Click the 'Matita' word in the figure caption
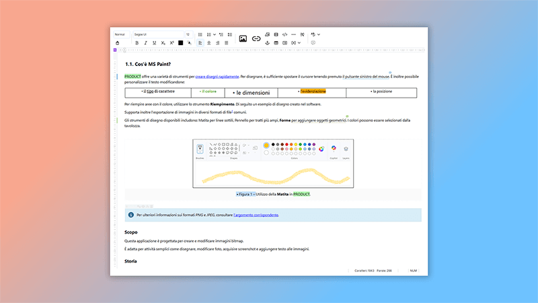Image resolution: width=538 pixels, height=303 pixels. [282, 195]
